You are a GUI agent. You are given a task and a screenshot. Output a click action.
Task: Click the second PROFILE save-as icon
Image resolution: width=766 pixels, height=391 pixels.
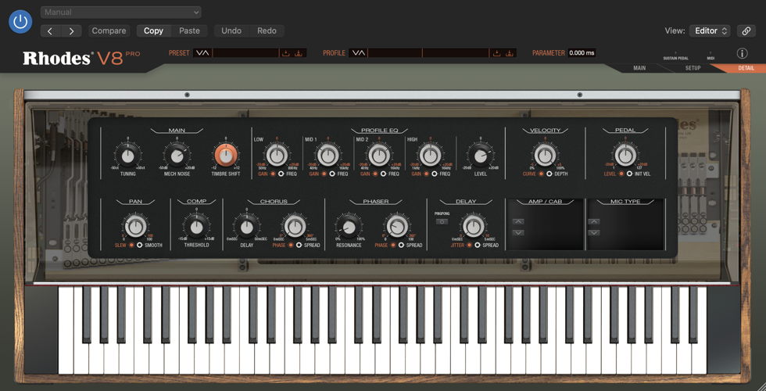click(510, 53)
